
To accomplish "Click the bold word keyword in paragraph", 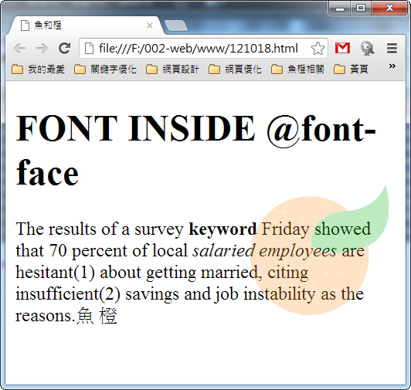I will (x=222, y=229).
